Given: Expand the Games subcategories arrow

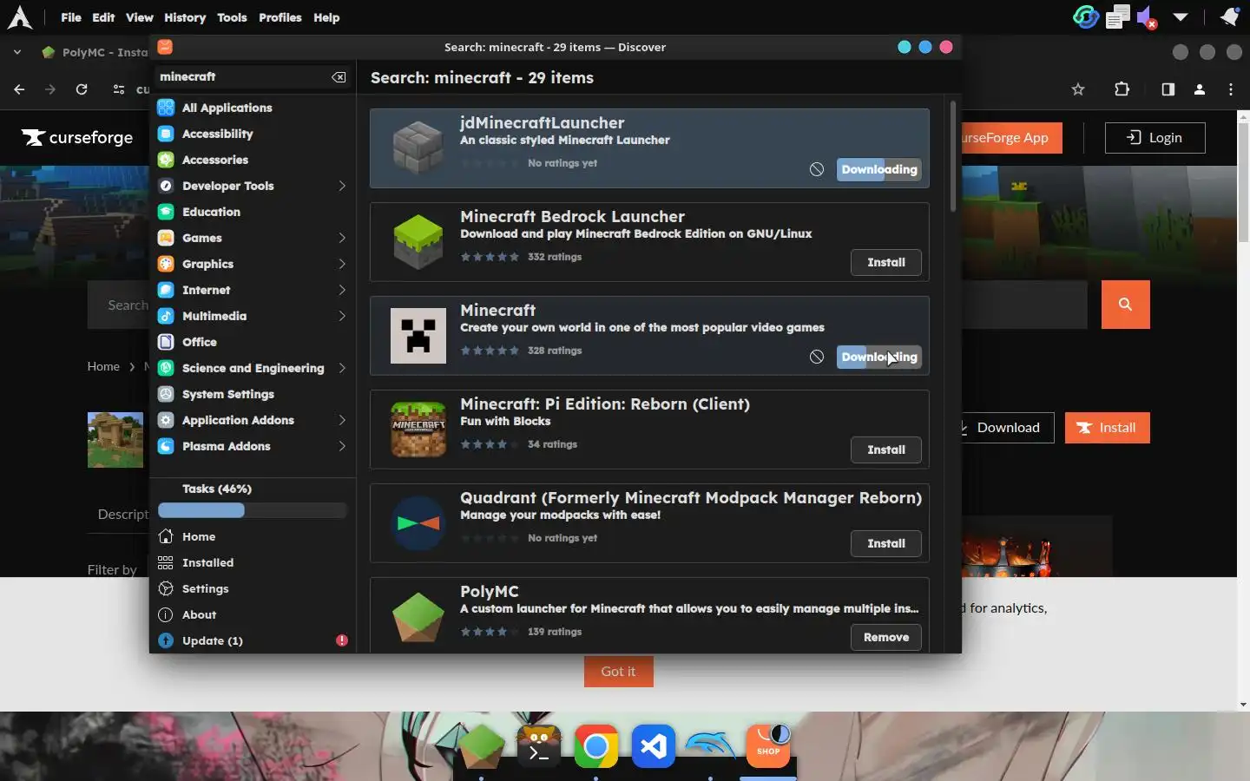Looking at the screenshot, I should coord(342,238).
